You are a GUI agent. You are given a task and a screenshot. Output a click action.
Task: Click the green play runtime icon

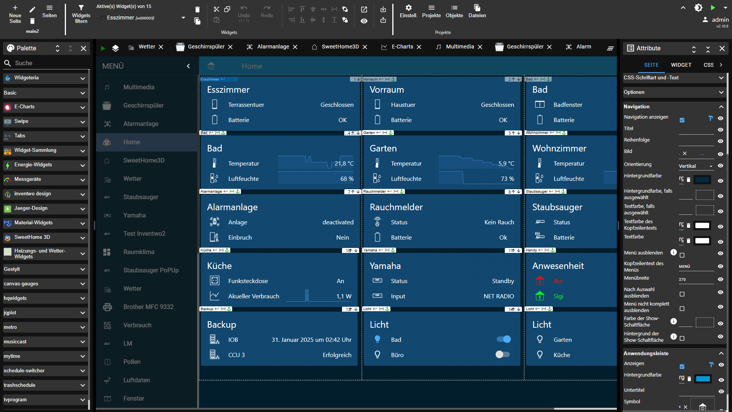[x=713, y=8]
